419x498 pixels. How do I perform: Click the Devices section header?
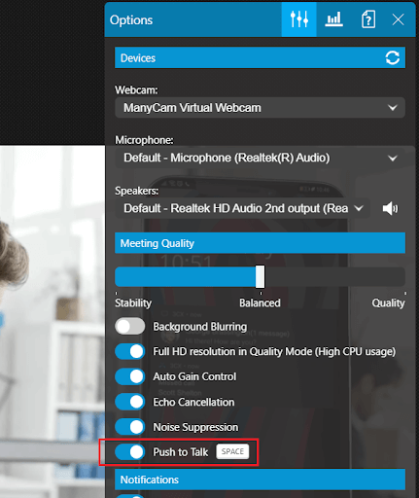tap(260, 58)
